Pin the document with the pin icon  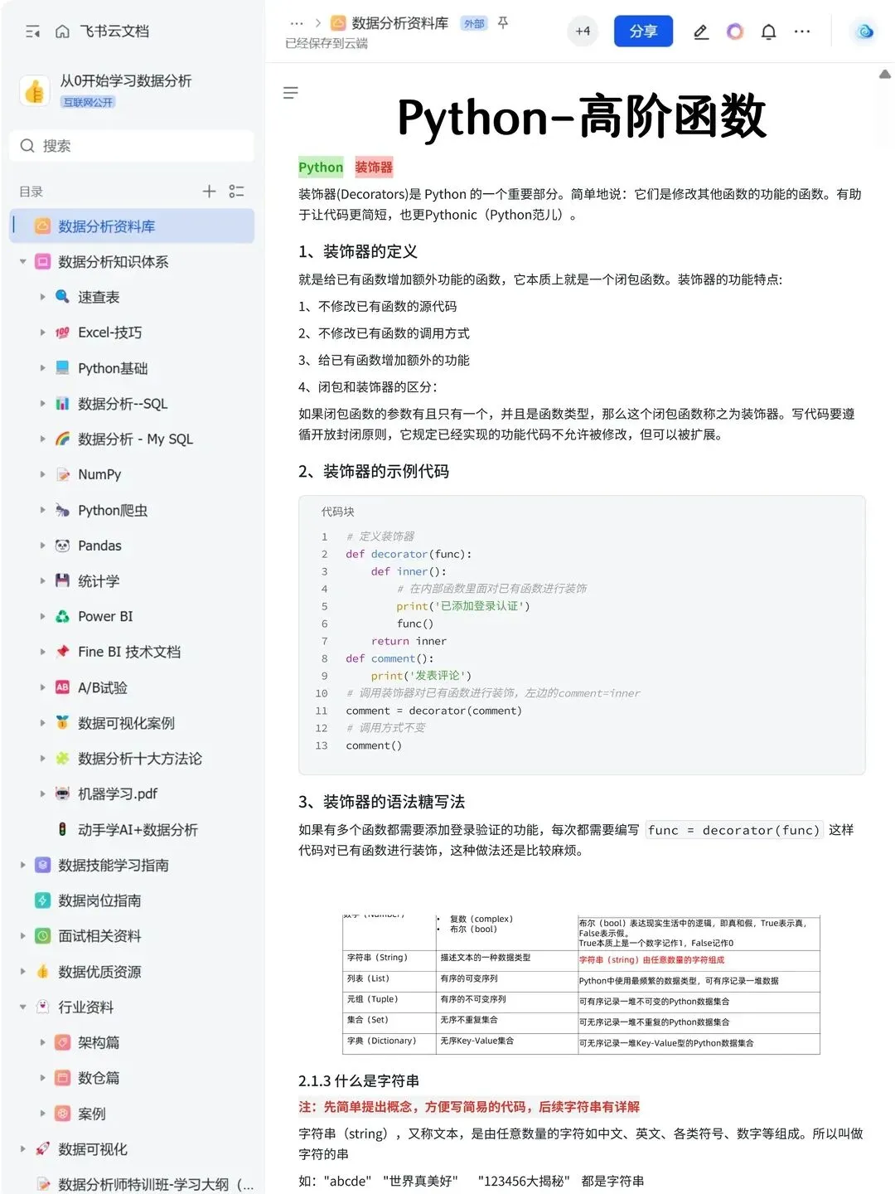(503, 23)
